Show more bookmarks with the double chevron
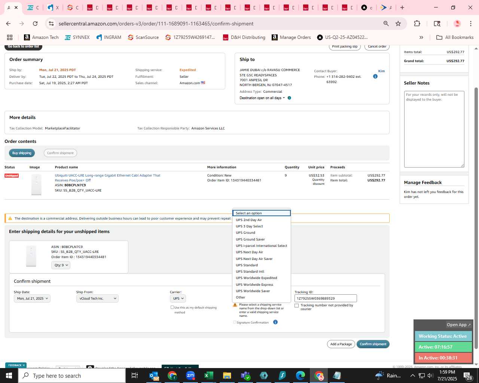Image resolution: width=479 pixels, height=383 pixels. (x=421, y=37)
